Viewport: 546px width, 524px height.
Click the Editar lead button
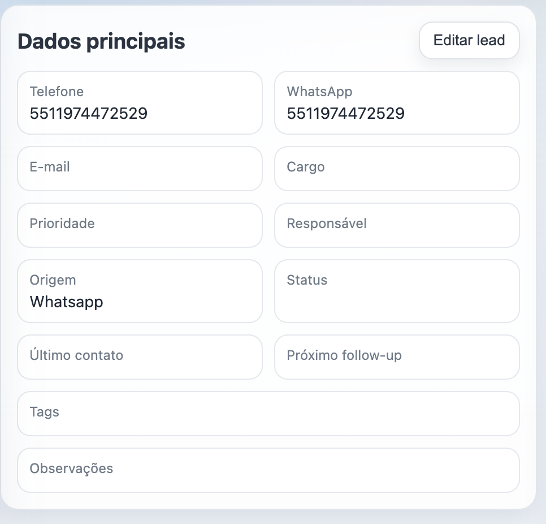[x=469, y=41]
